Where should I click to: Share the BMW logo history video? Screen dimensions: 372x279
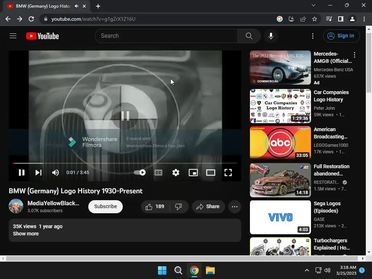pos(208,207)
